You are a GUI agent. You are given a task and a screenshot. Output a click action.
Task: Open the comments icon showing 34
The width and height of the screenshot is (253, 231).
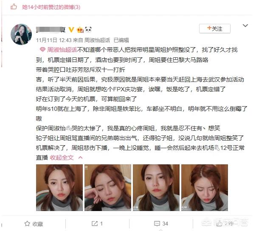(157, 224)
